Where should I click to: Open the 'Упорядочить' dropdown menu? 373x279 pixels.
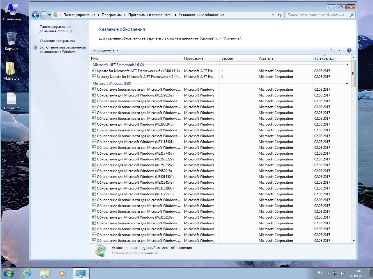point(106,50)
